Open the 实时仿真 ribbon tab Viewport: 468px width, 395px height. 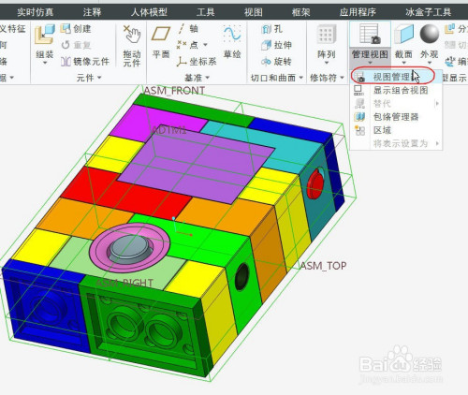point(36,12)
